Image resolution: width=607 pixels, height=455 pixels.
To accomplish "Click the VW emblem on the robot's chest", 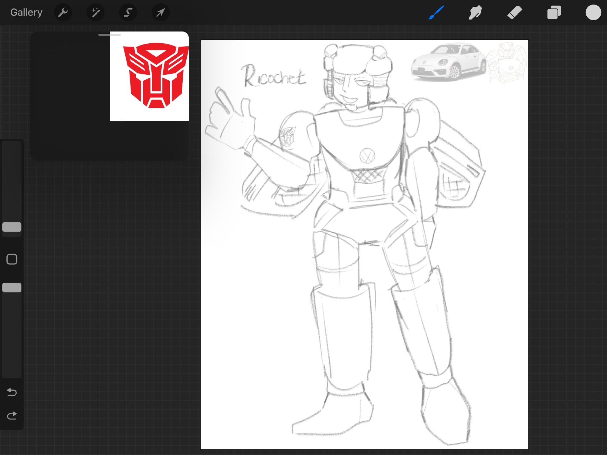I will coord(367,156).
